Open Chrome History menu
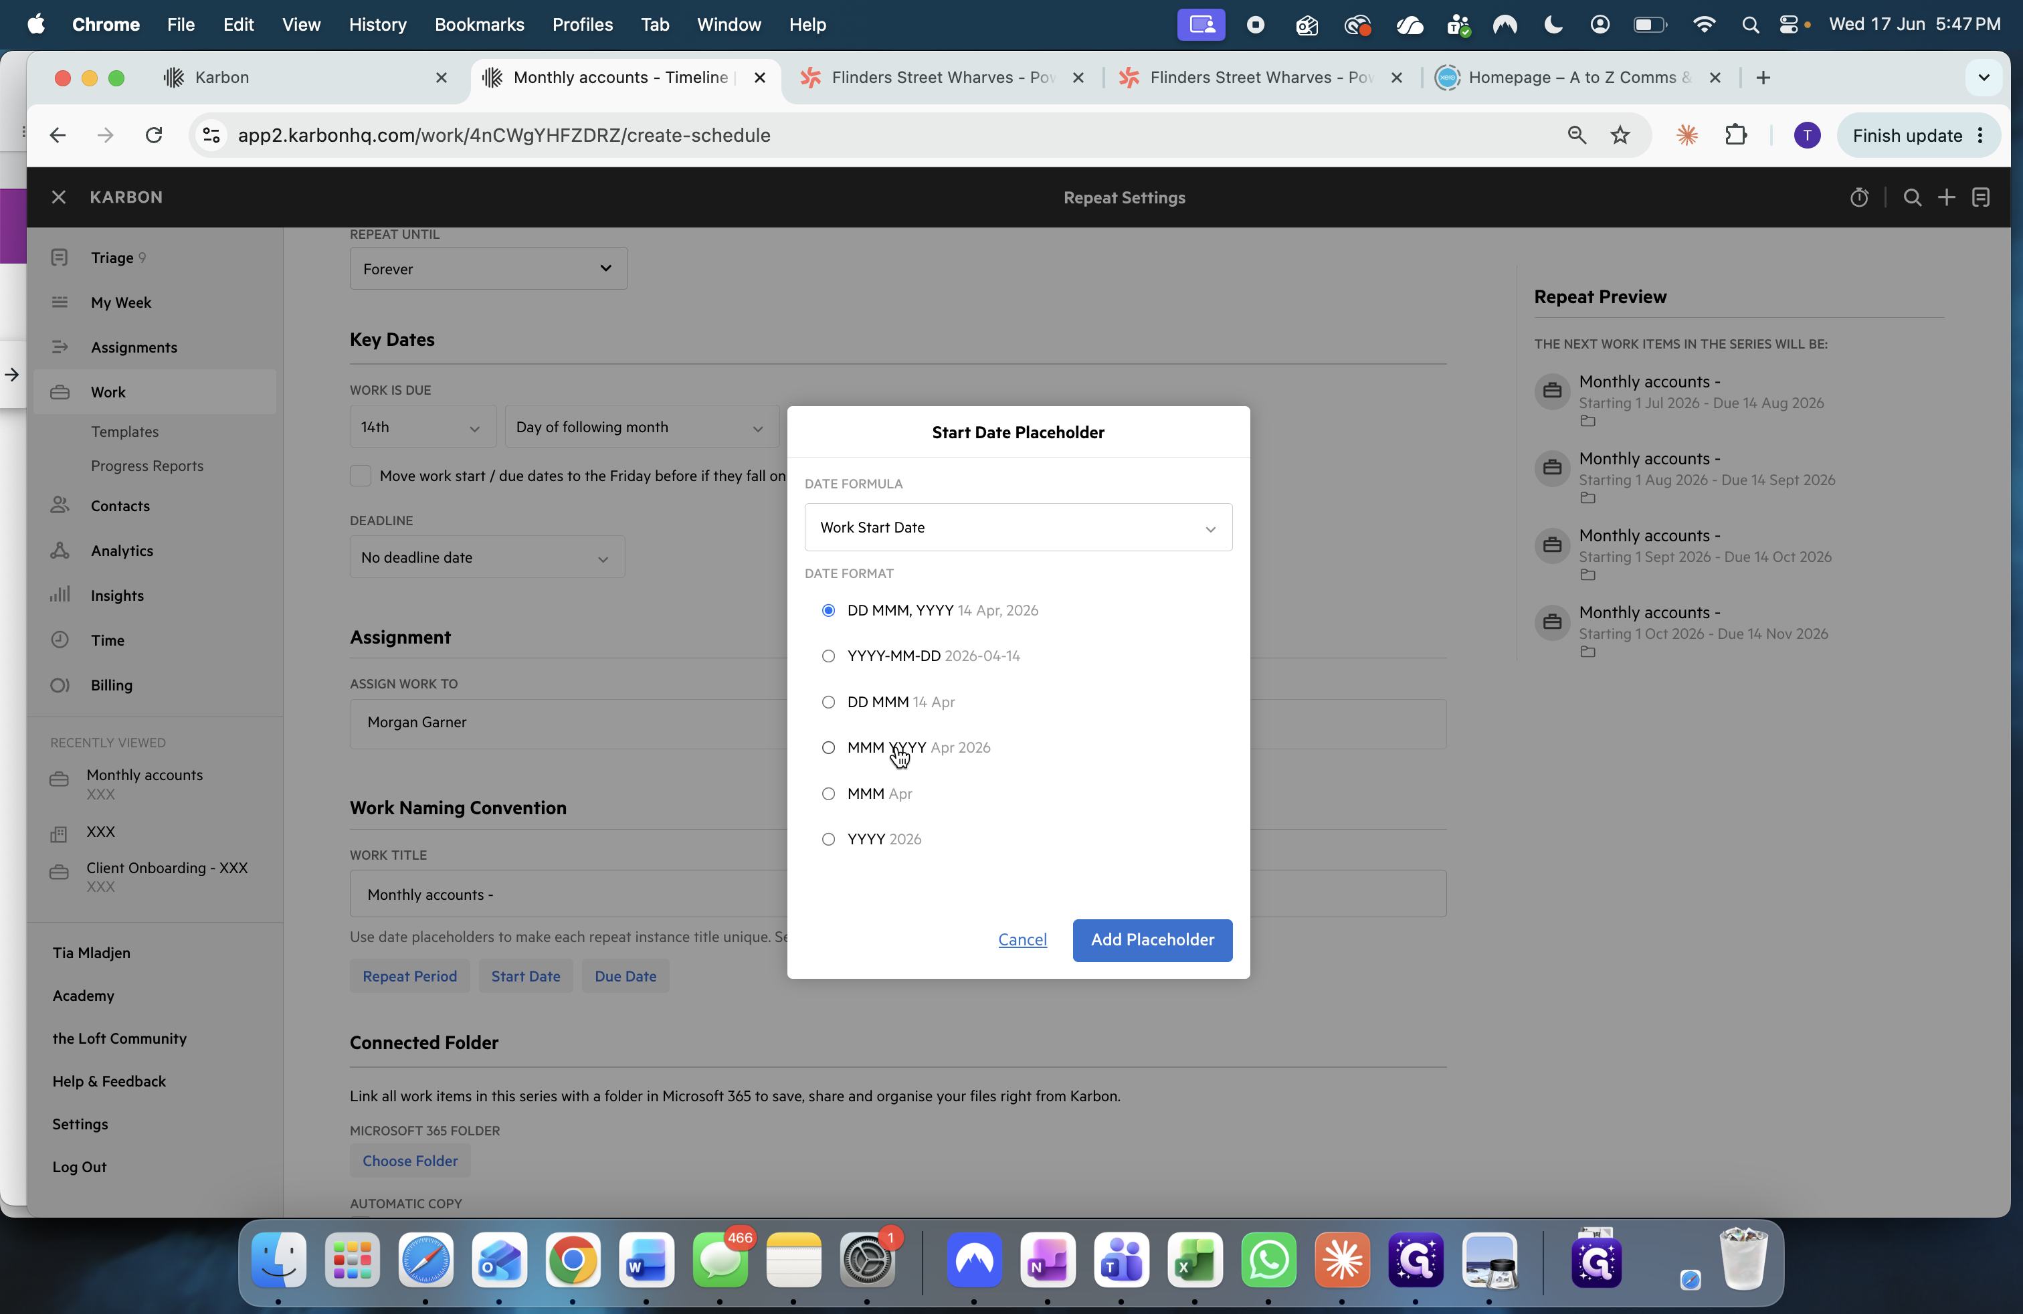2023x1314 pixels. click(x=377, y=25)
